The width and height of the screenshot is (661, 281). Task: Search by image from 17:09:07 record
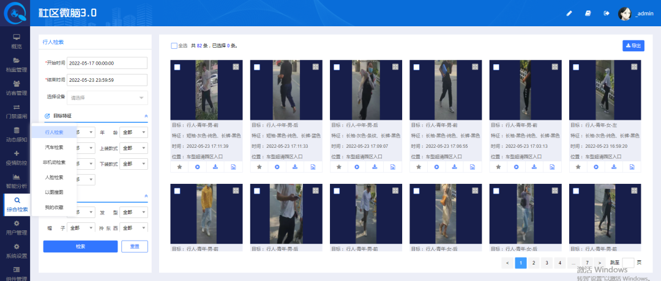(x=392, y=167)
